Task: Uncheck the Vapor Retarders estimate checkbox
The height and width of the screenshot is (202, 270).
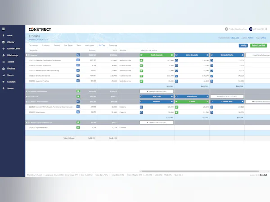Action: click(78, 127)
